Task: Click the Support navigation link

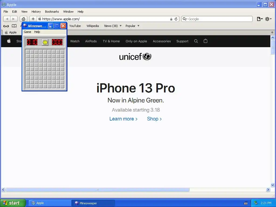Action: (182, 41)
